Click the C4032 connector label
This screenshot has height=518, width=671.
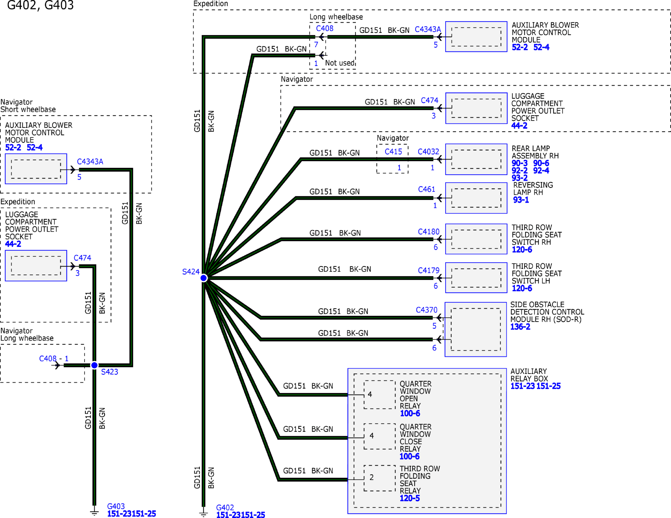[428, 152]
